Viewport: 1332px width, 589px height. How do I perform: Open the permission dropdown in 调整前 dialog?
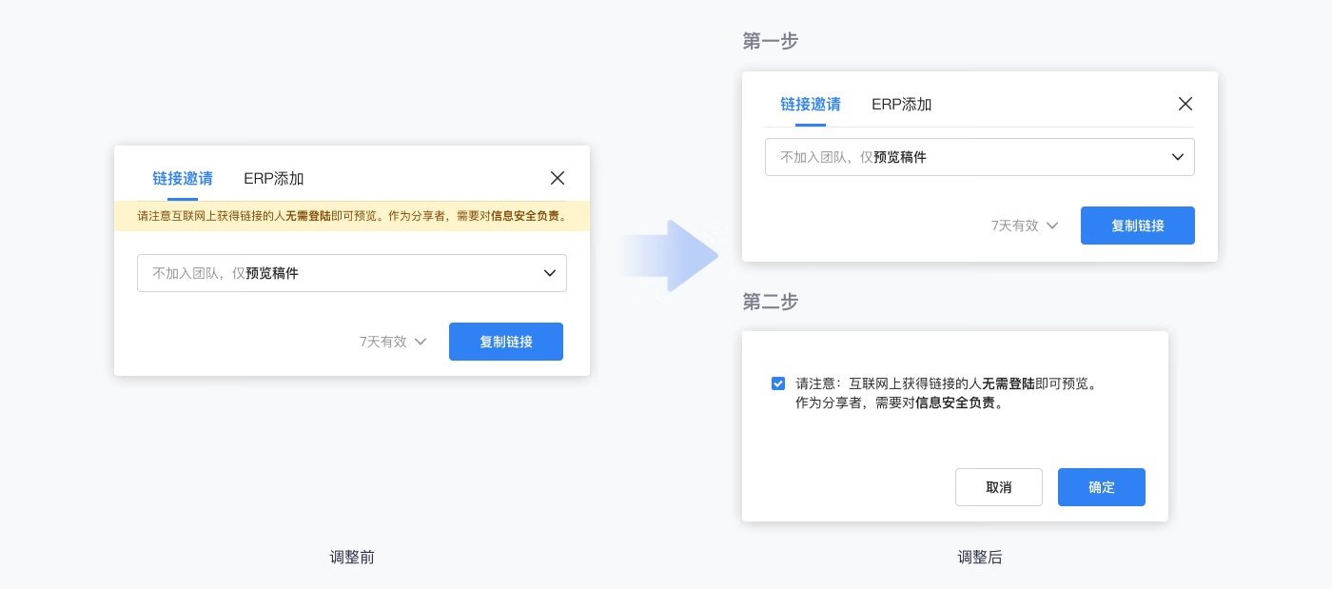(x=352, y=273)
